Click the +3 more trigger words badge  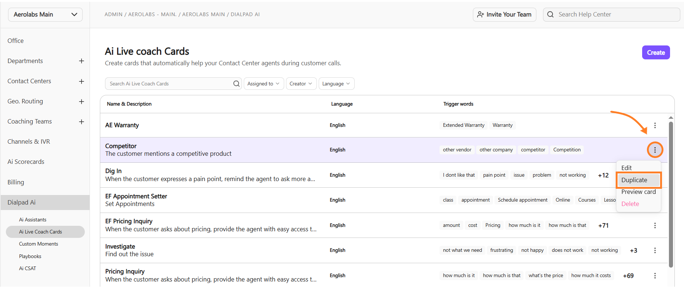(x=633, y=250)
